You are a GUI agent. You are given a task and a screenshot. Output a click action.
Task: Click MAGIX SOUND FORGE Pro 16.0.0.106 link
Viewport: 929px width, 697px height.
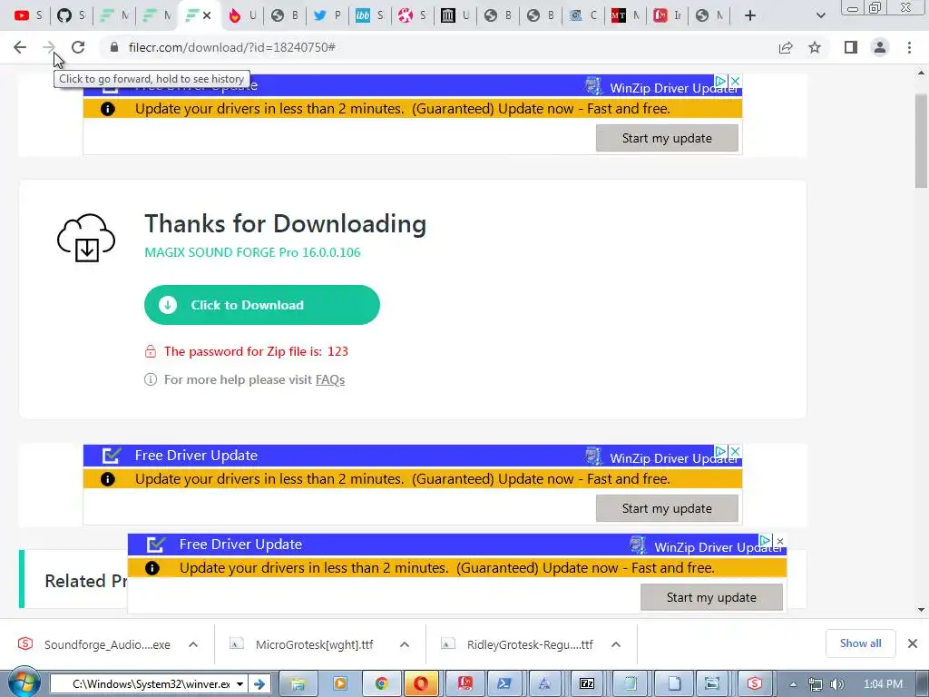click(x=252, y=252)
